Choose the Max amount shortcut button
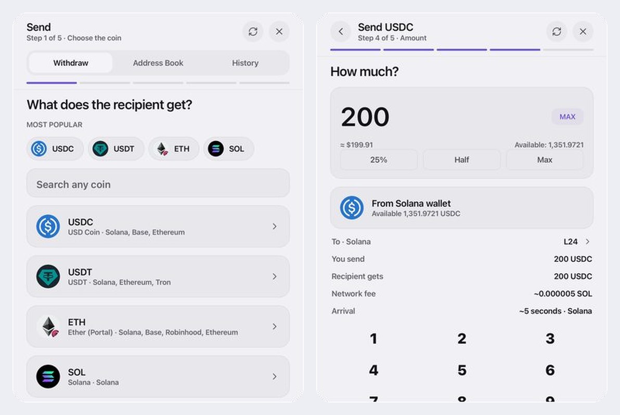620x415 pixels. tap(545, 159)
